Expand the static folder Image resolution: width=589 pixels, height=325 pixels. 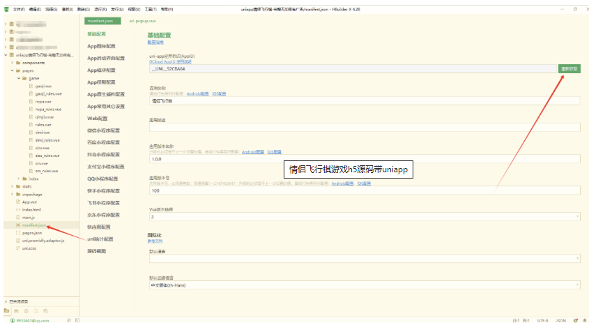[x=12, y=186]
